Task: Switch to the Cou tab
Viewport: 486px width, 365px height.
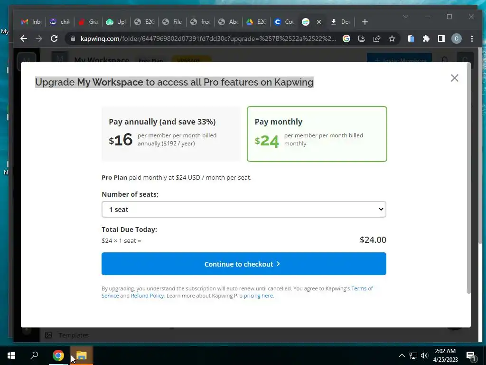Action: [285, 22]
